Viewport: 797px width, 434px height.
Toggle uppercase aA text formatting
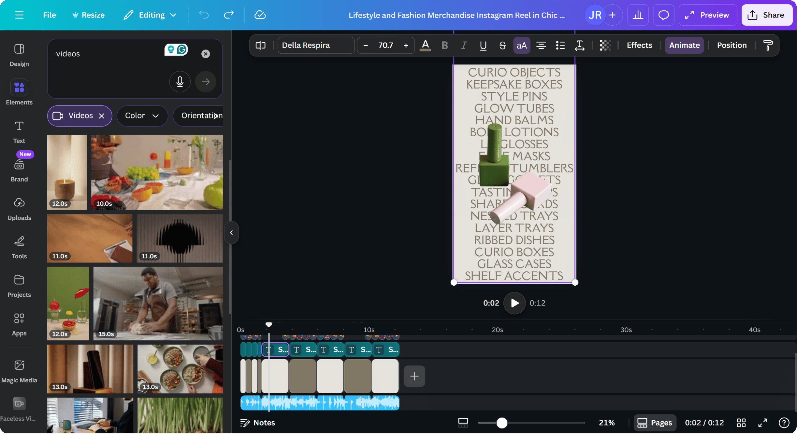pyautogui.click(x=521, y=45)
